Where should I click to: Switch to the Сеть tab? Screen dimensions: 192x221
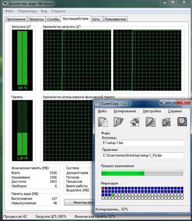click(96, 19)
